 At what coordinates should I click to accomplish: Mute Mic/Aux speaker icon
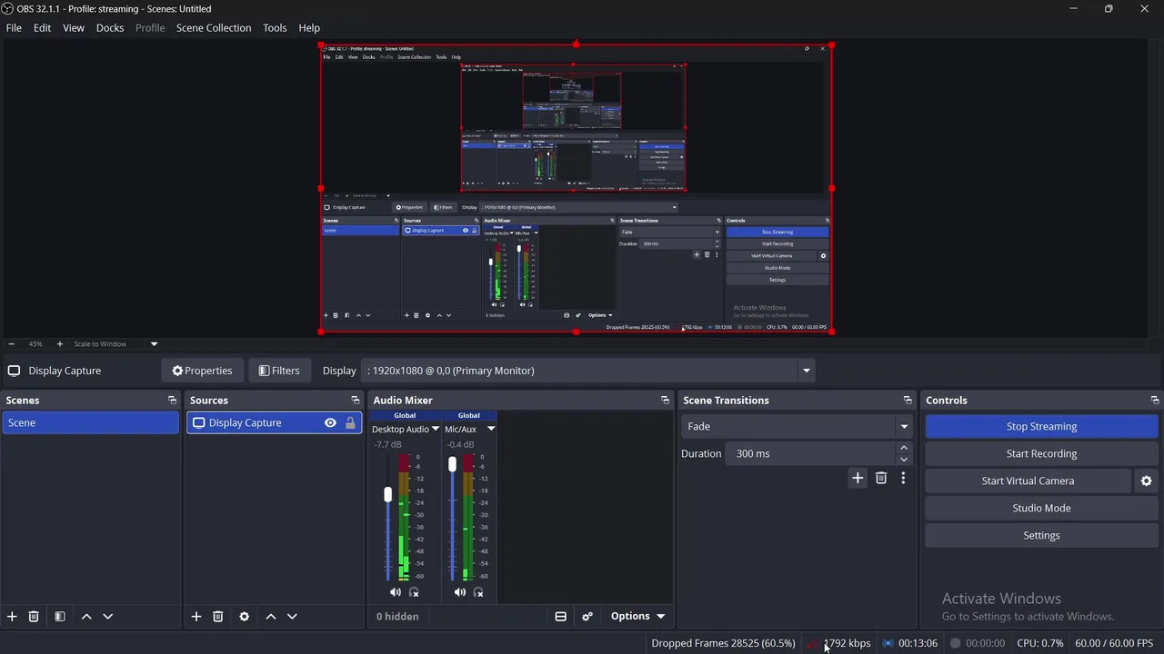pos(459,592)
